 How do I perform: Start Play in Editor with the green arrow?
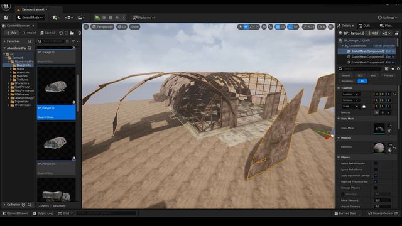click(97, 18)
